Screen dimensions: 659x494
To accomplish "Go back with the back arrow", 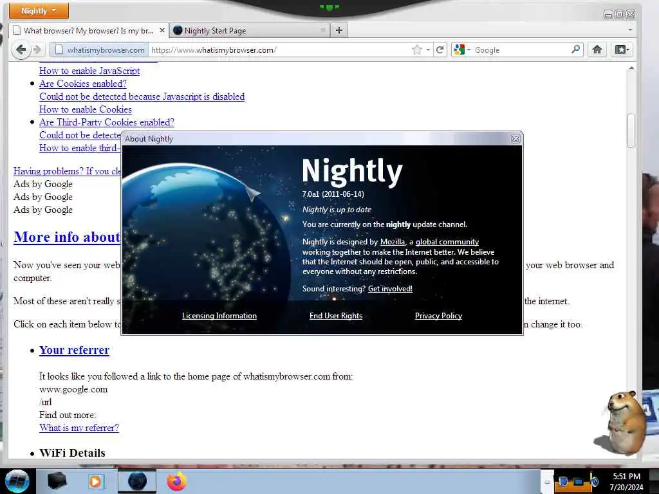I will [21, 50].
